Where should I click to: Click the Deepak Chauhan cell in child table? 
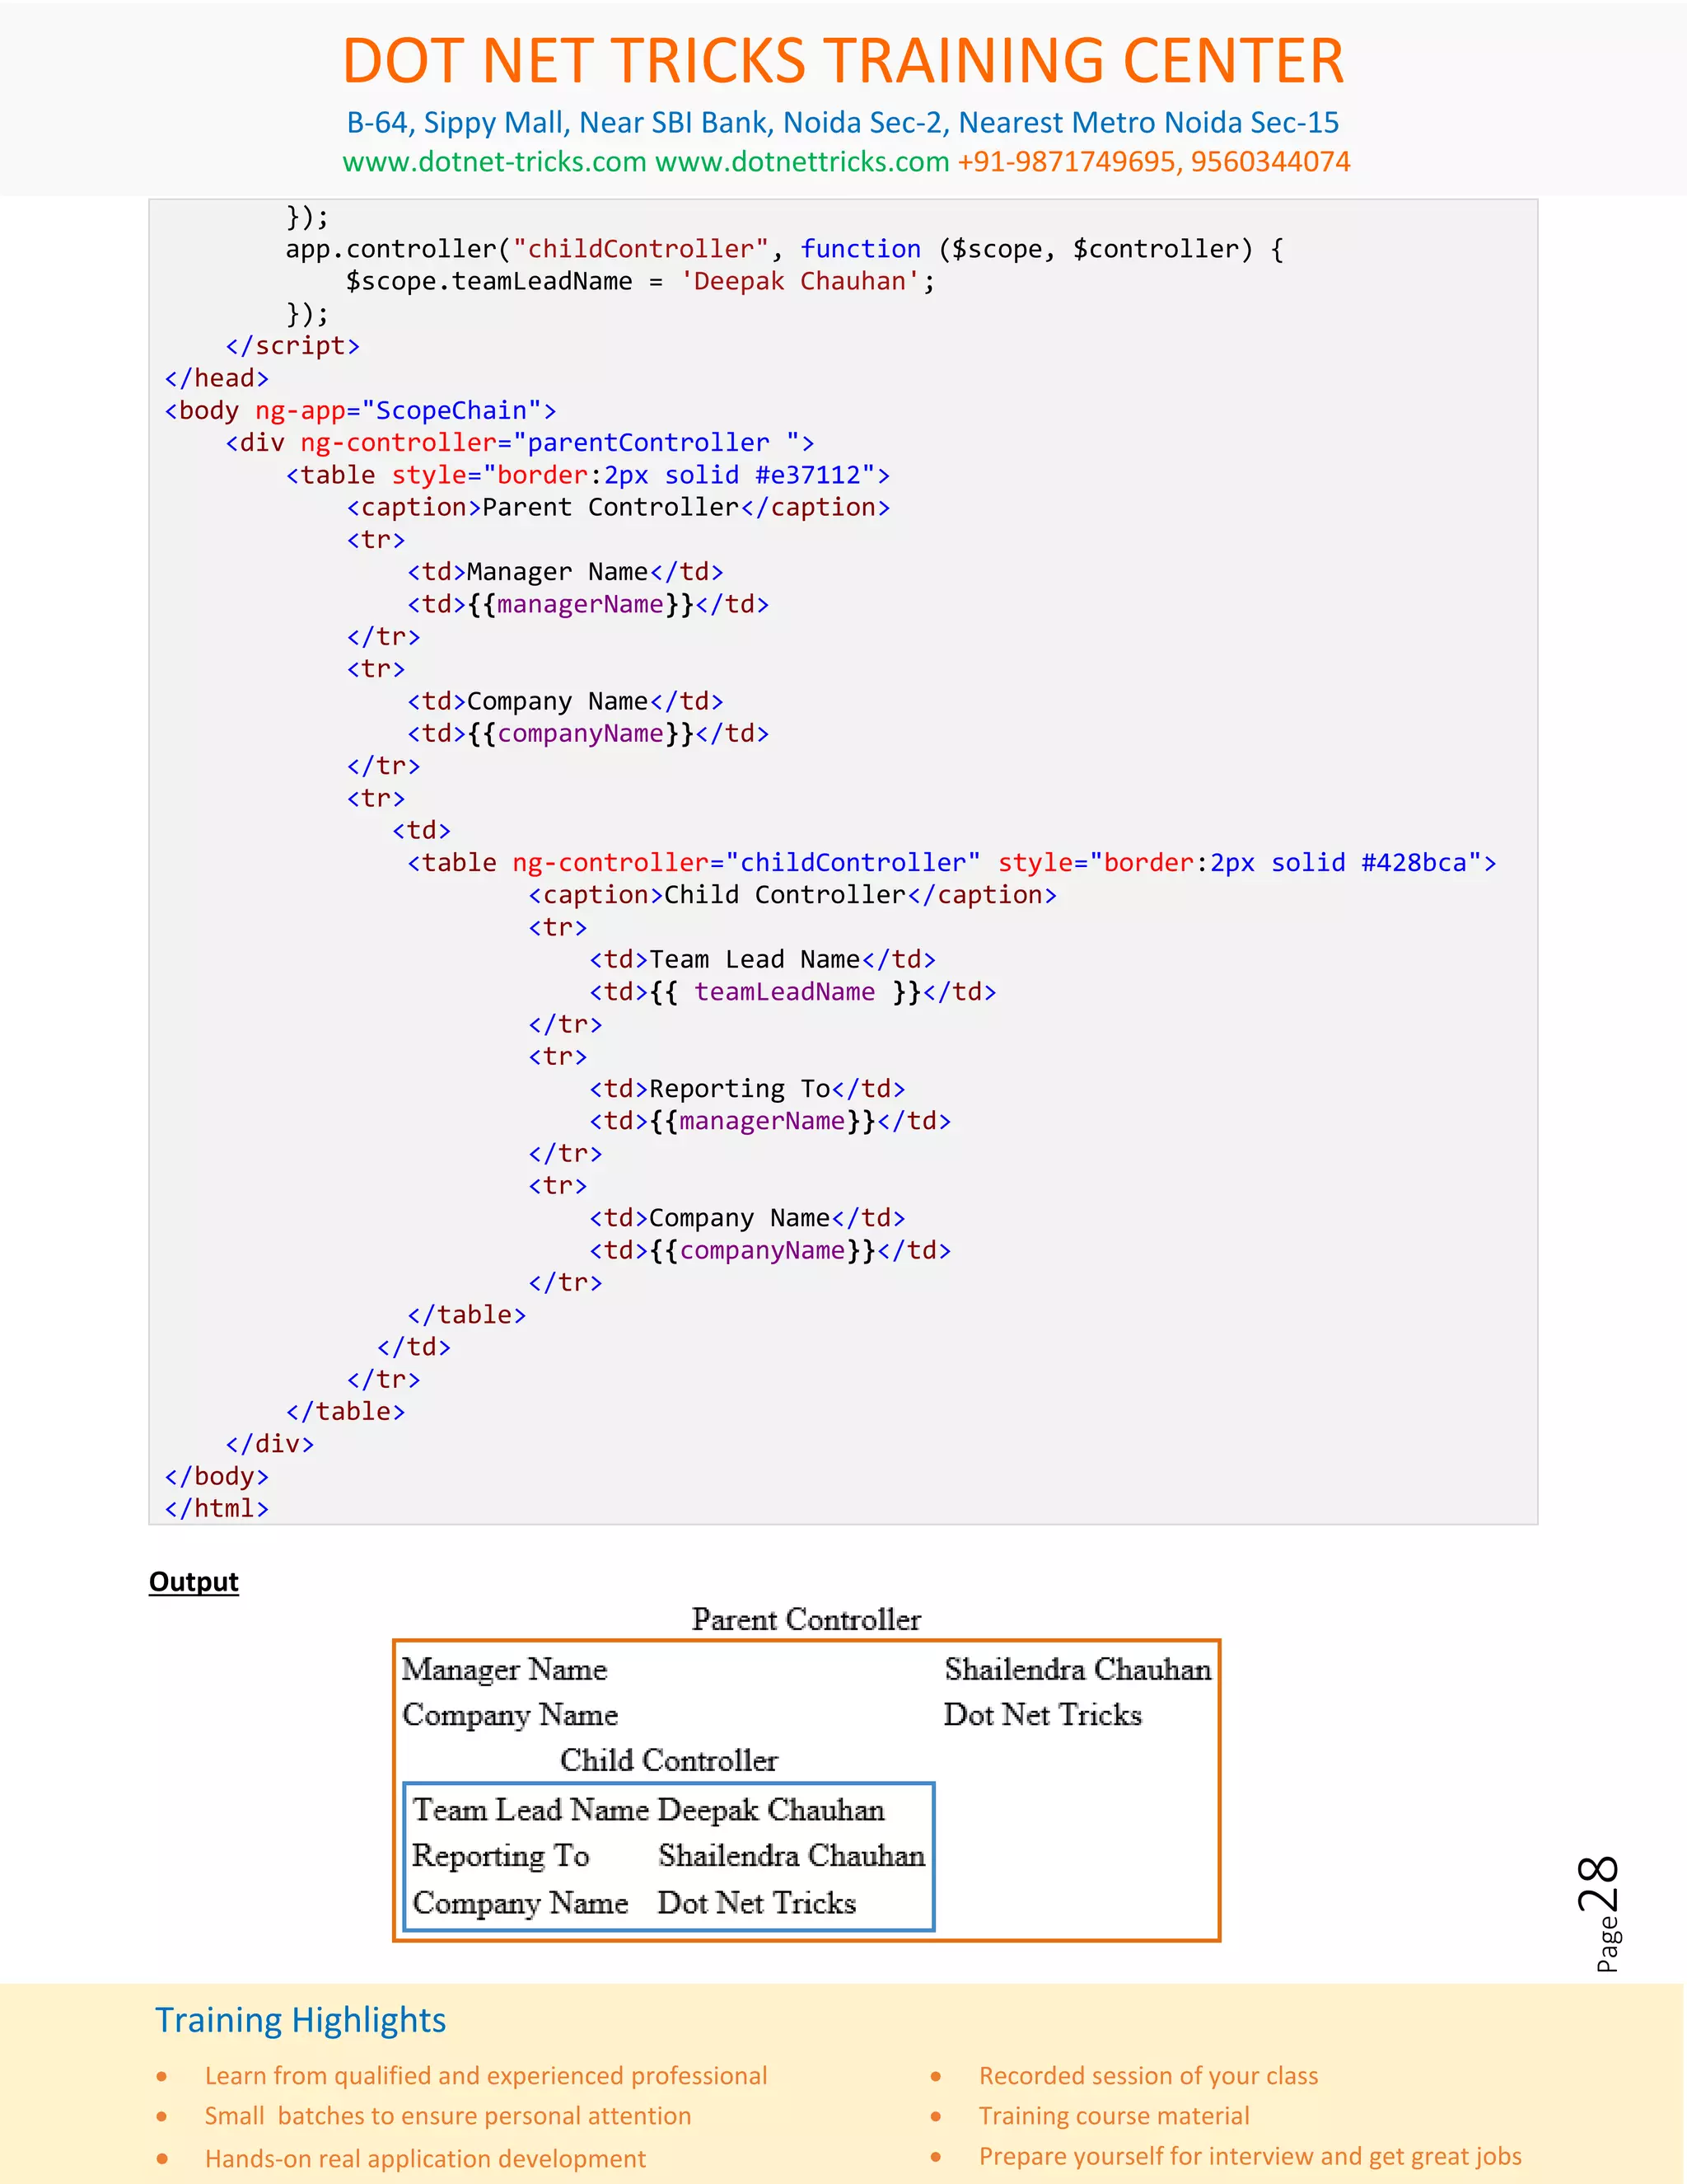770,1809
